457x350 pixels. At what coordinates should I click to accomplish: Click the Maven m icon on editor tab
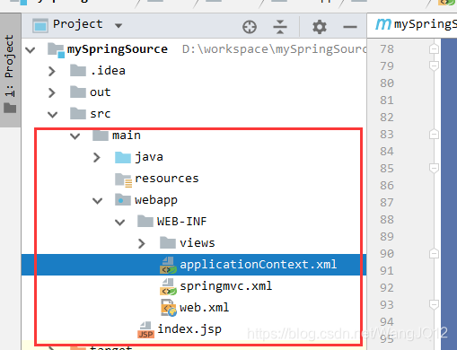tap(383, 24)
